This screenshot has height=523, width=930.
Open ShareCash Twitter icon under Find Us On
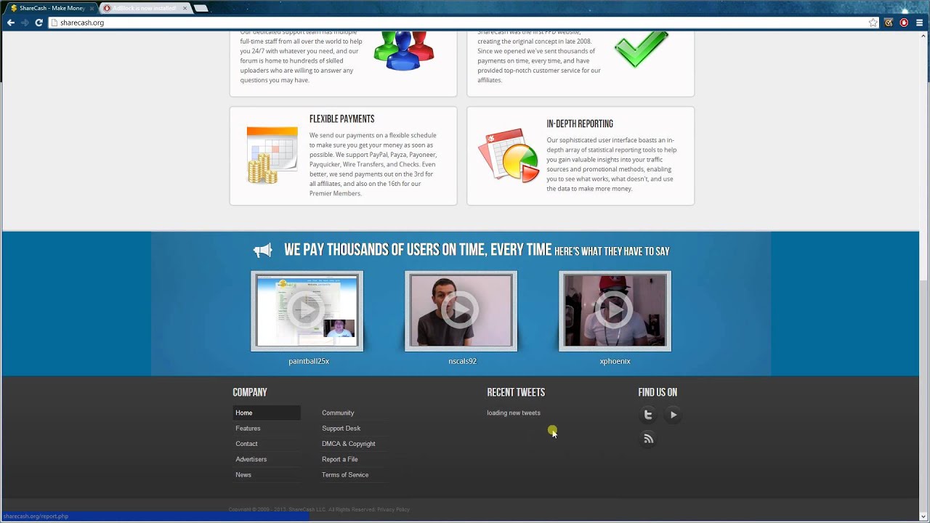coord(648,415)
